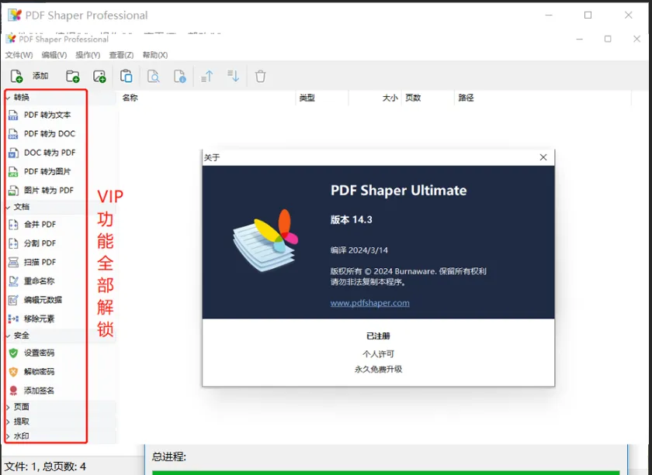Image resolution: width=652 pixels, height=475 pixels.
Task: Click the PDF 转为图片 icon
Action: (x=13, y=171)
